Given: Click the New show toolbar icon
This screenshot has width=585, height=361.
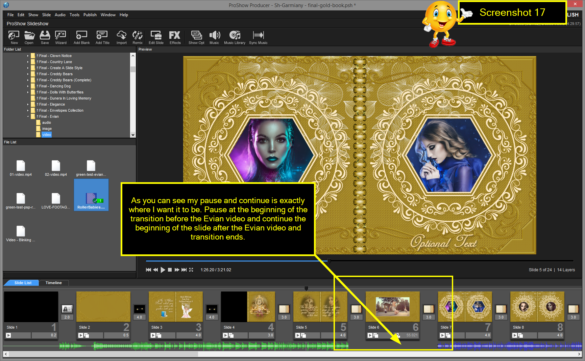Looking at the screenshot, I should (x=14, y=37).
